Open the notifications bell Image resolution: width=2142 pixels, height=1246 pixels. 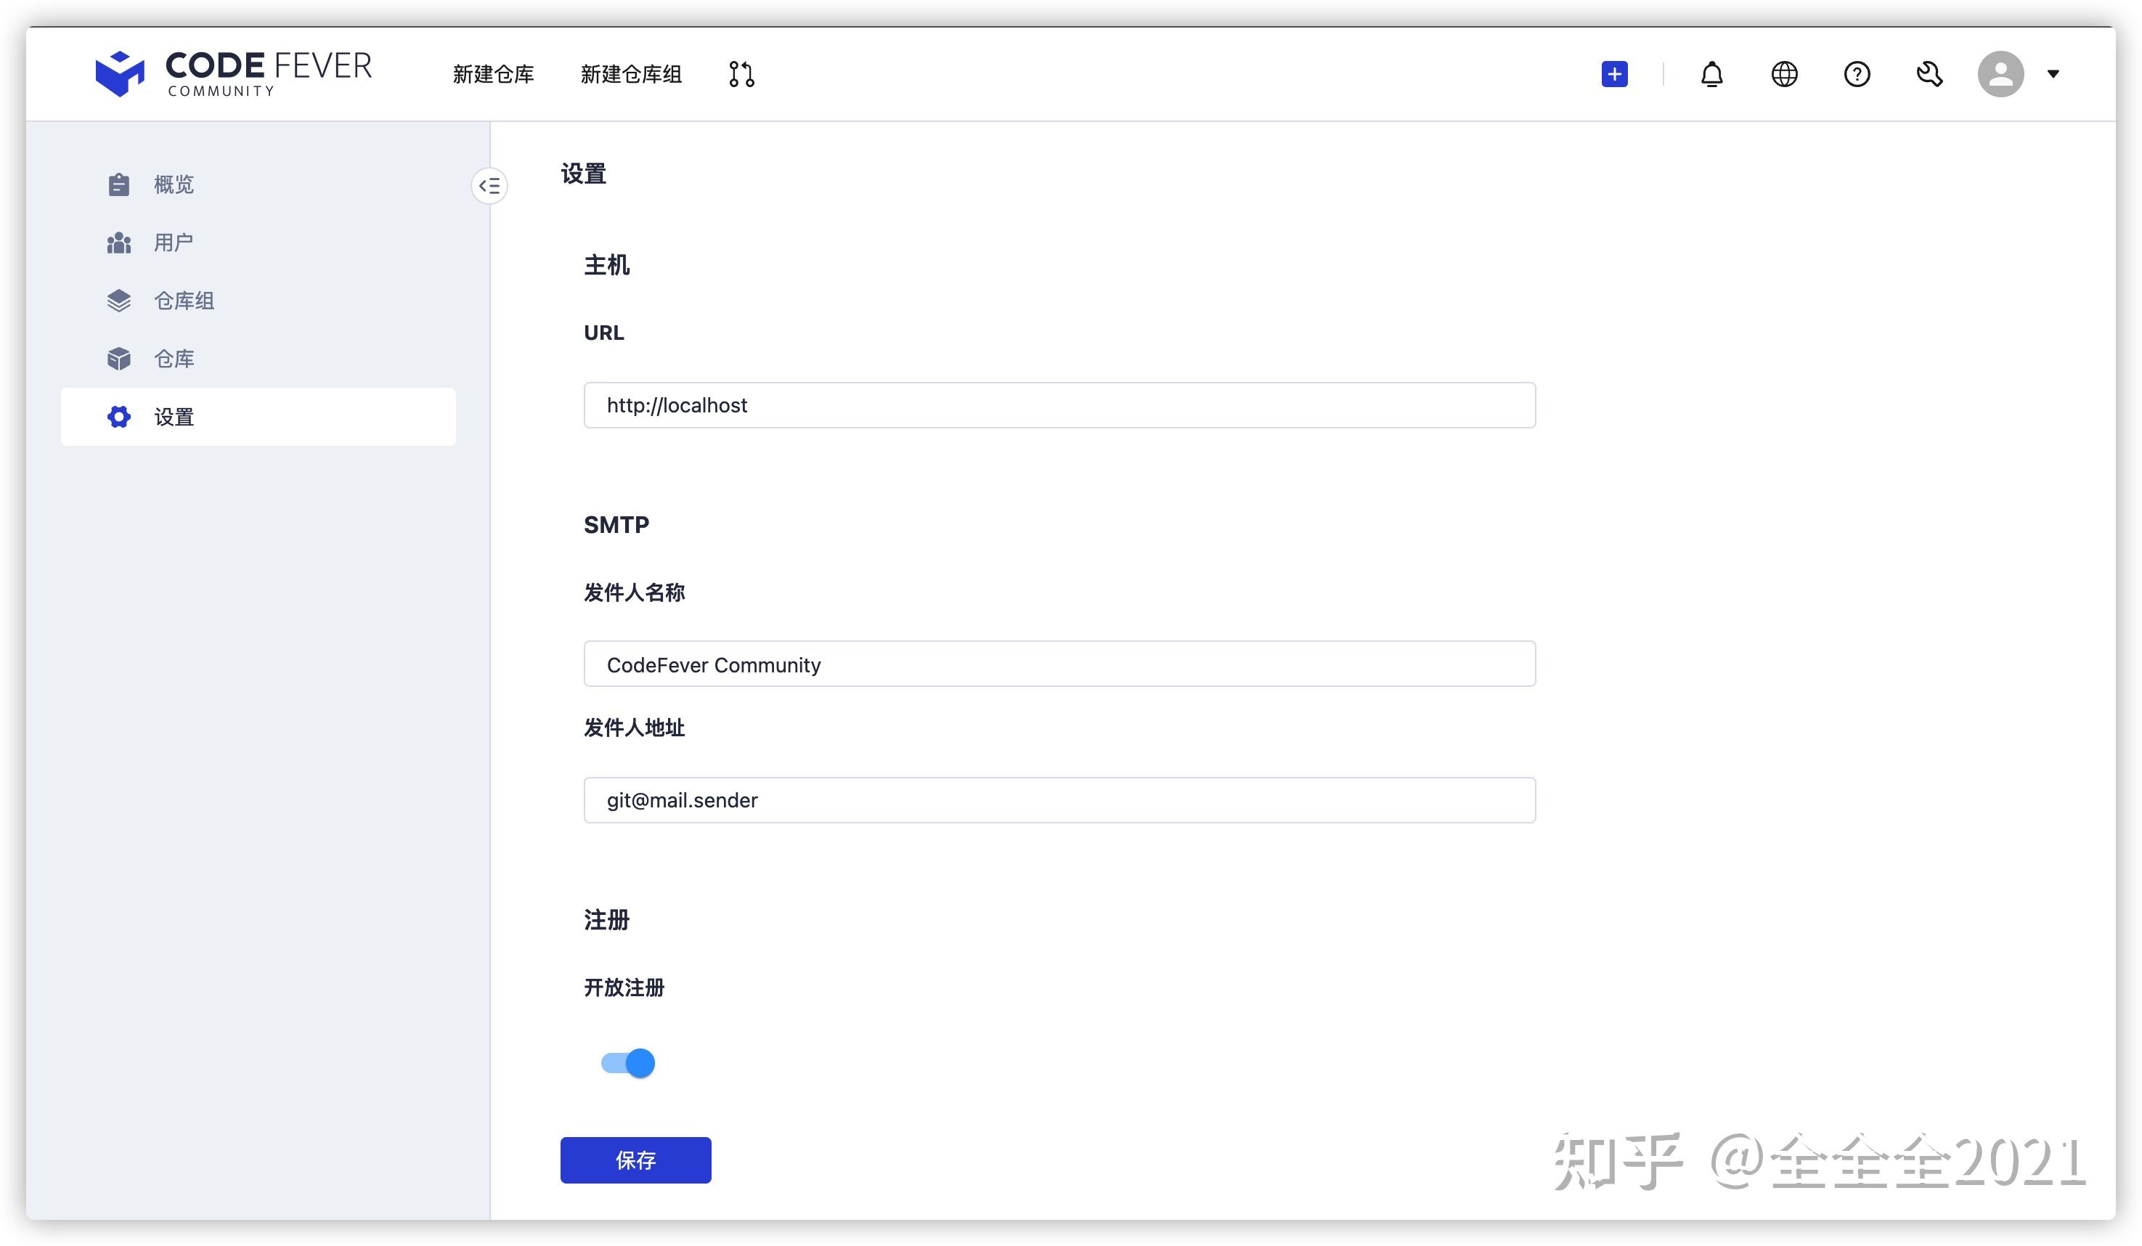(x=1711, y=74)
